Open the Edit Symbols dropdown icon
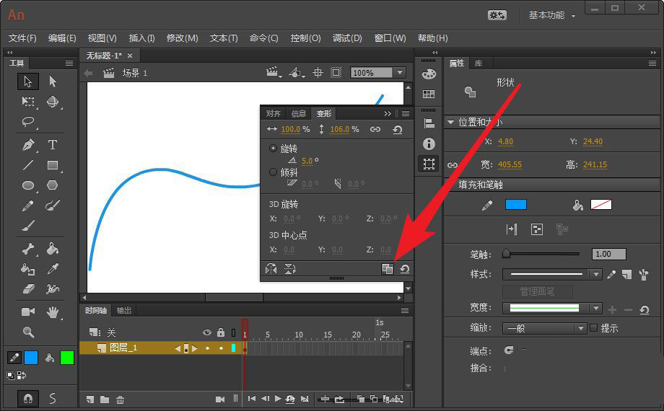 click(x=297, y=72)
